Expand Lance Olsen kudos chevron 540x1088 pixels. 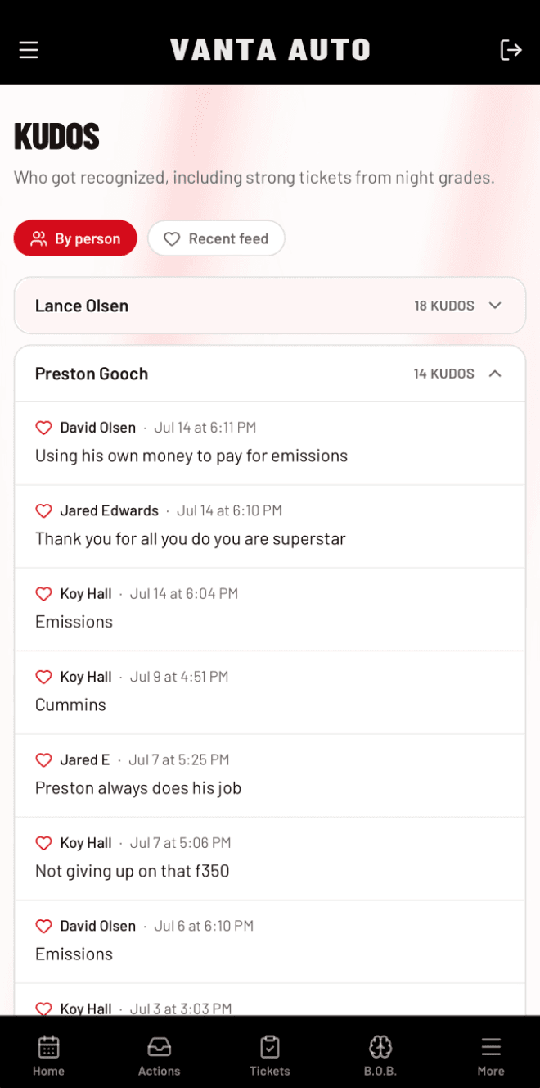pyautogui.click(x=495, y=306)
